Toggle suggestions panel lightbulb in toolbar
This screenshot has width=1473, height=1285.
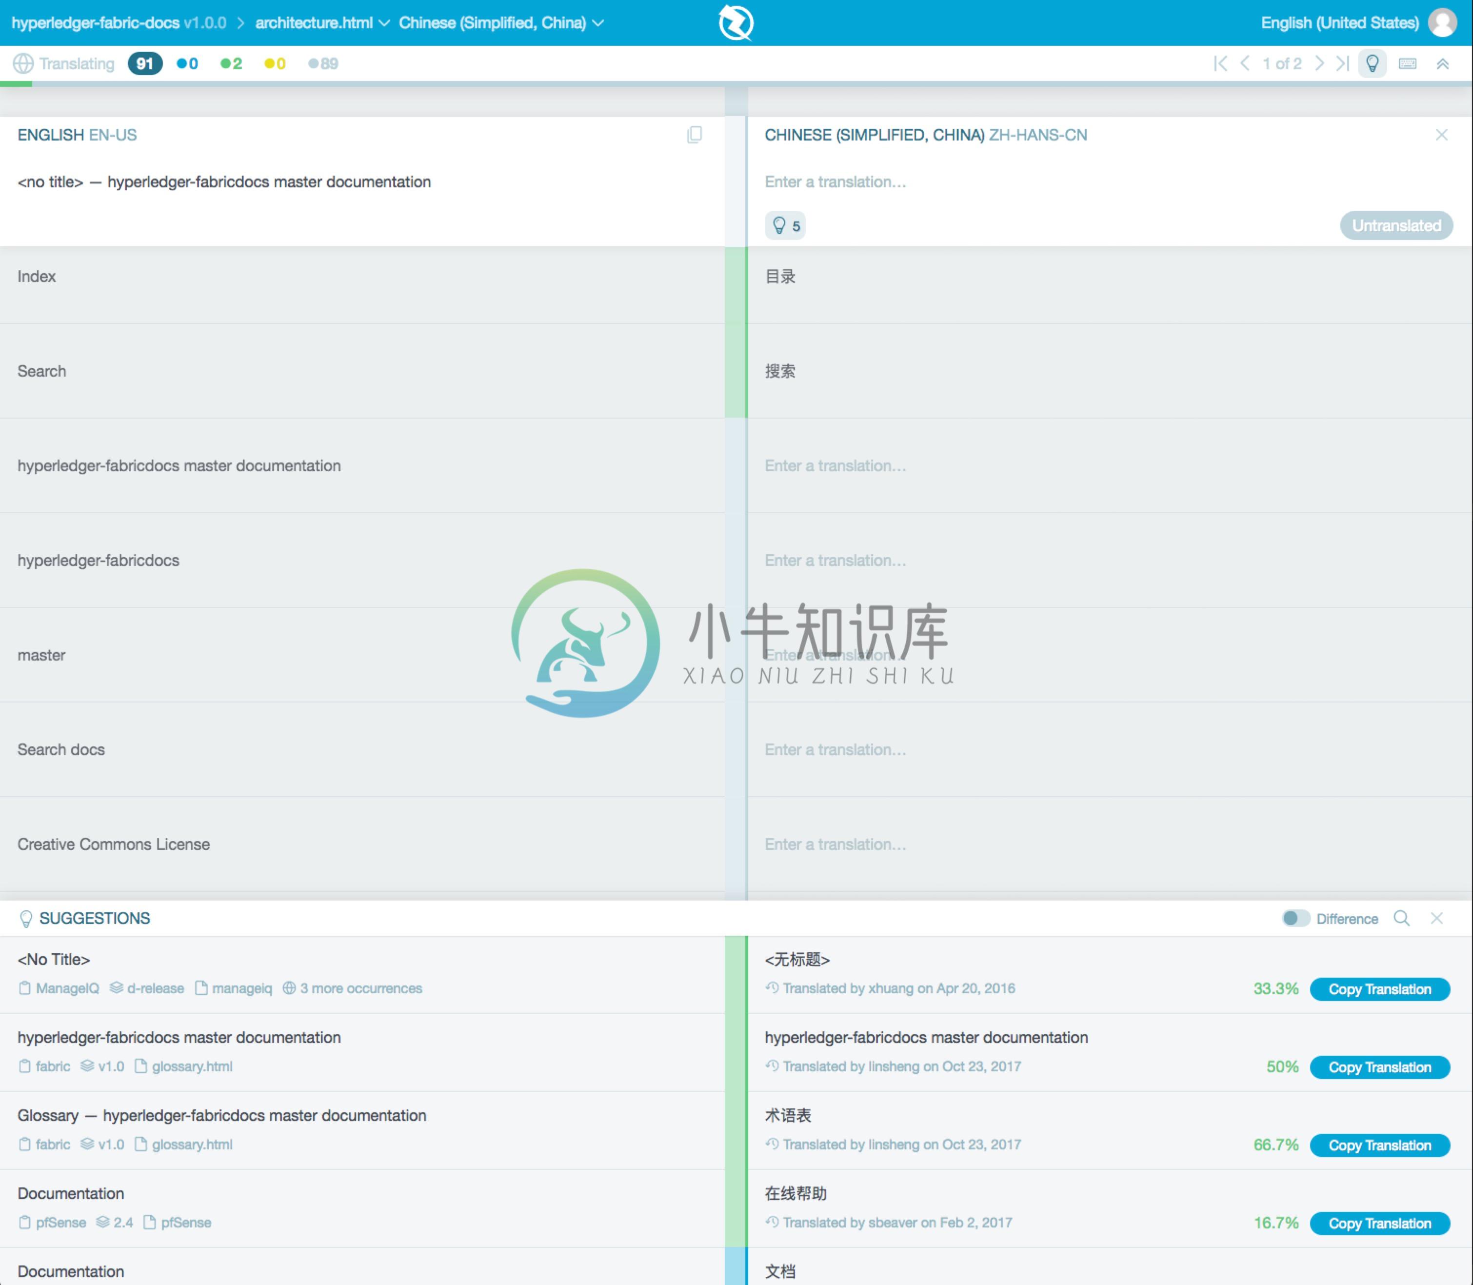[x=1372, y=64]
